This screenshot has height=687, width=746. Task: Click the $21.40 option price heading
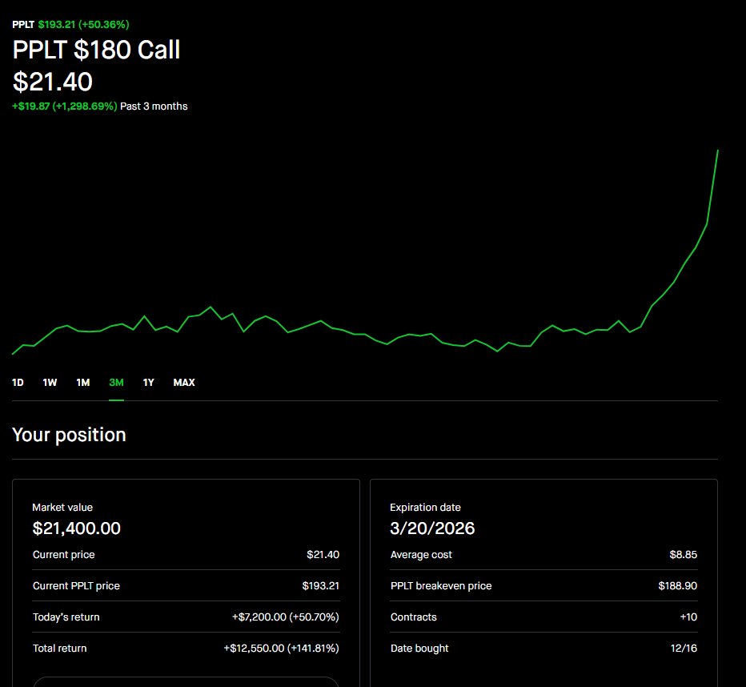[52, 82]
